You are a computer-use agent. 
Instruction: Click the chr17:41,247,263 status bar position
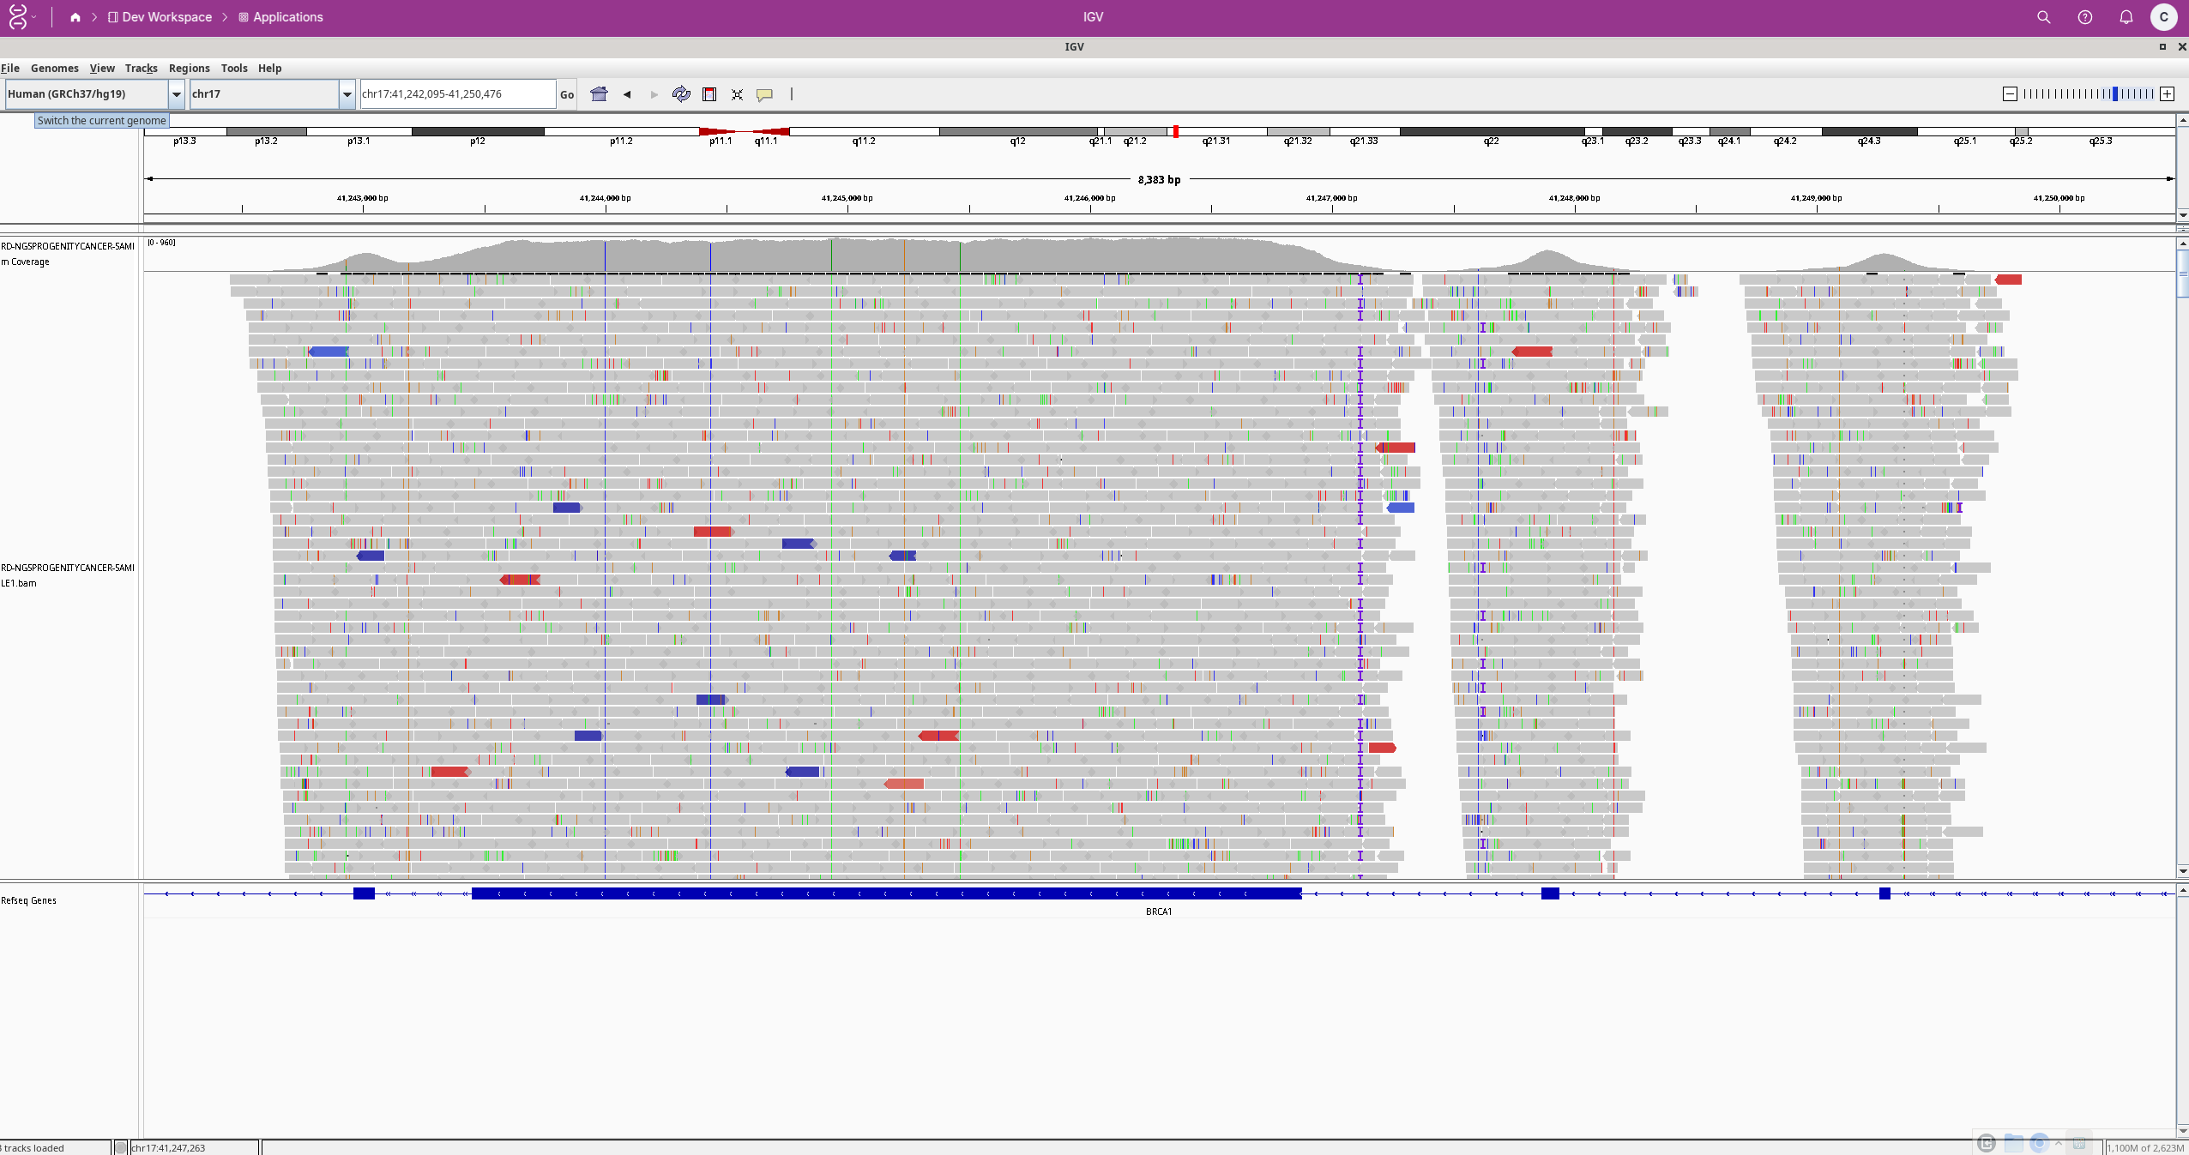(x=168, y=1148)
